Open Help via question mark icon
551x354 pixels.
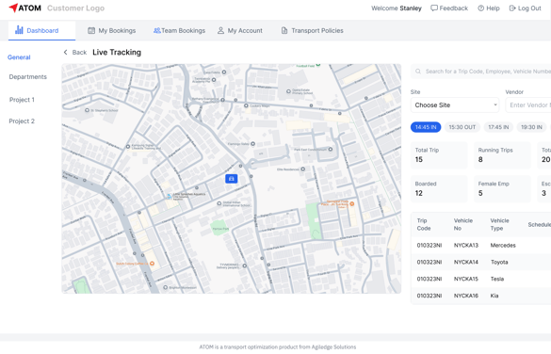point(480,8)
